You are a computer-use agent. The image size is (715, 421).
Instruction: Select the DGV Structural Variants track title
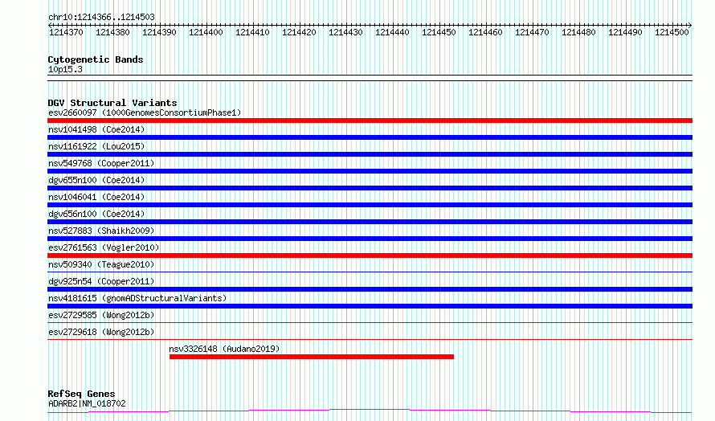coord(112,103)
